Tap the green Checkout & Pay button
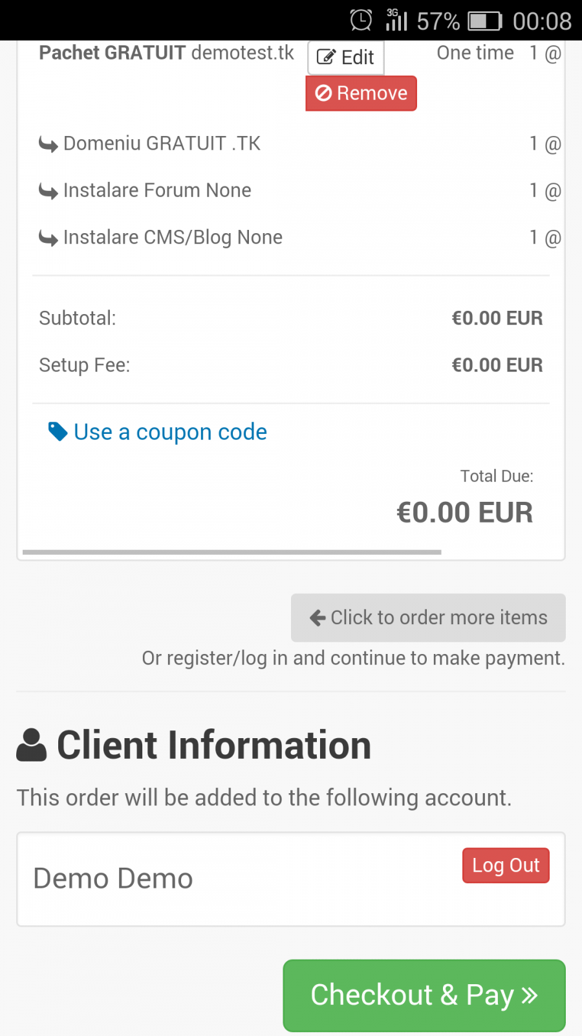 [x=424, y=996]
